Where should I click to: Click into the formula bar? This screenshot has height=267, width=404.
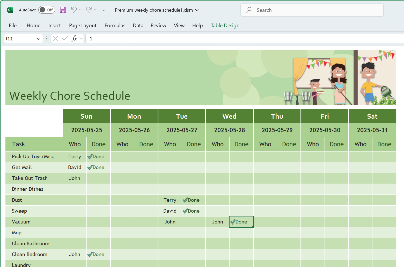pyautogui.click(x=245, y=39)
